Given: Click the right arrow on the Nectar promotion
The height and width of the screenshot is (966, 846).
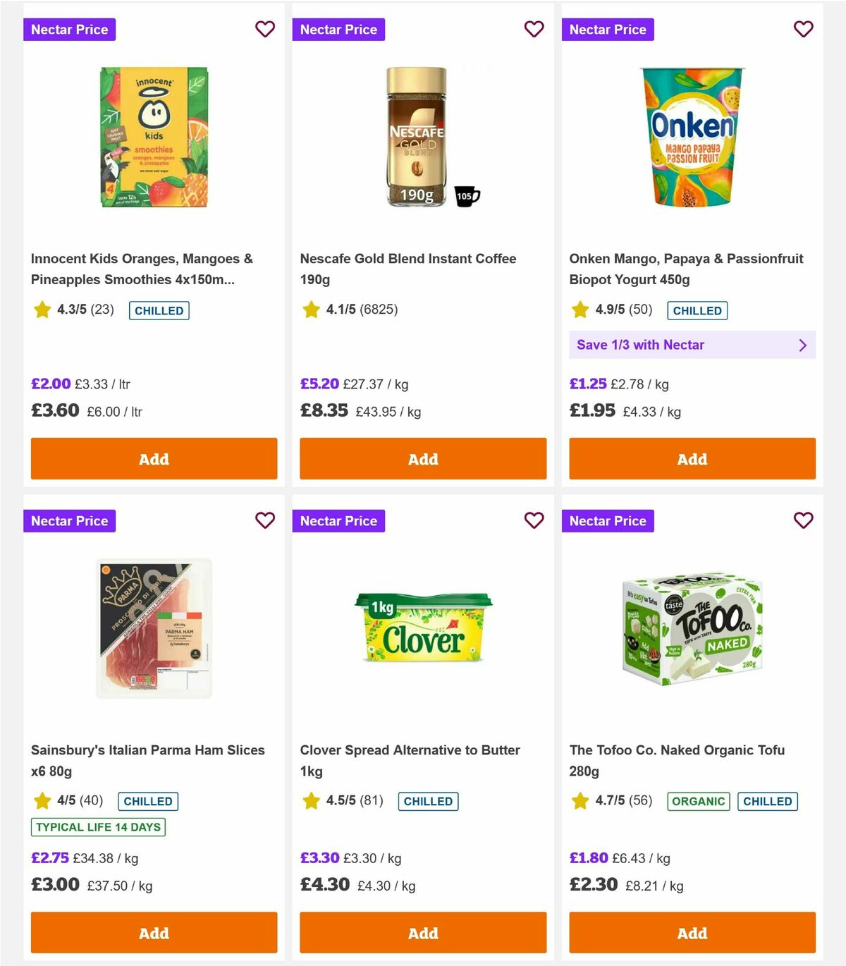Looking at the screenshot, I should point(802,345).
